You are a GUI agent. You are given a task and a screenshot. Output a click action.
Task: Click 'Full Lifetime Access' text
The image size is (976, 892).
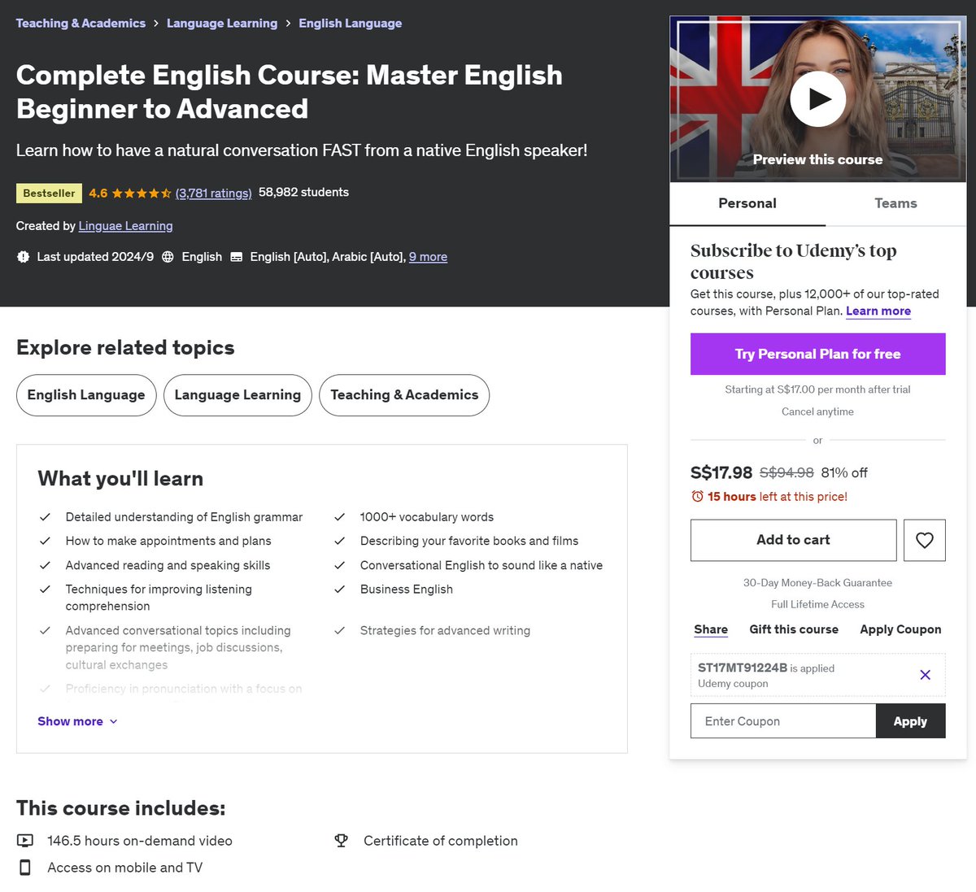pyautogui.click(x=817, y=604)
